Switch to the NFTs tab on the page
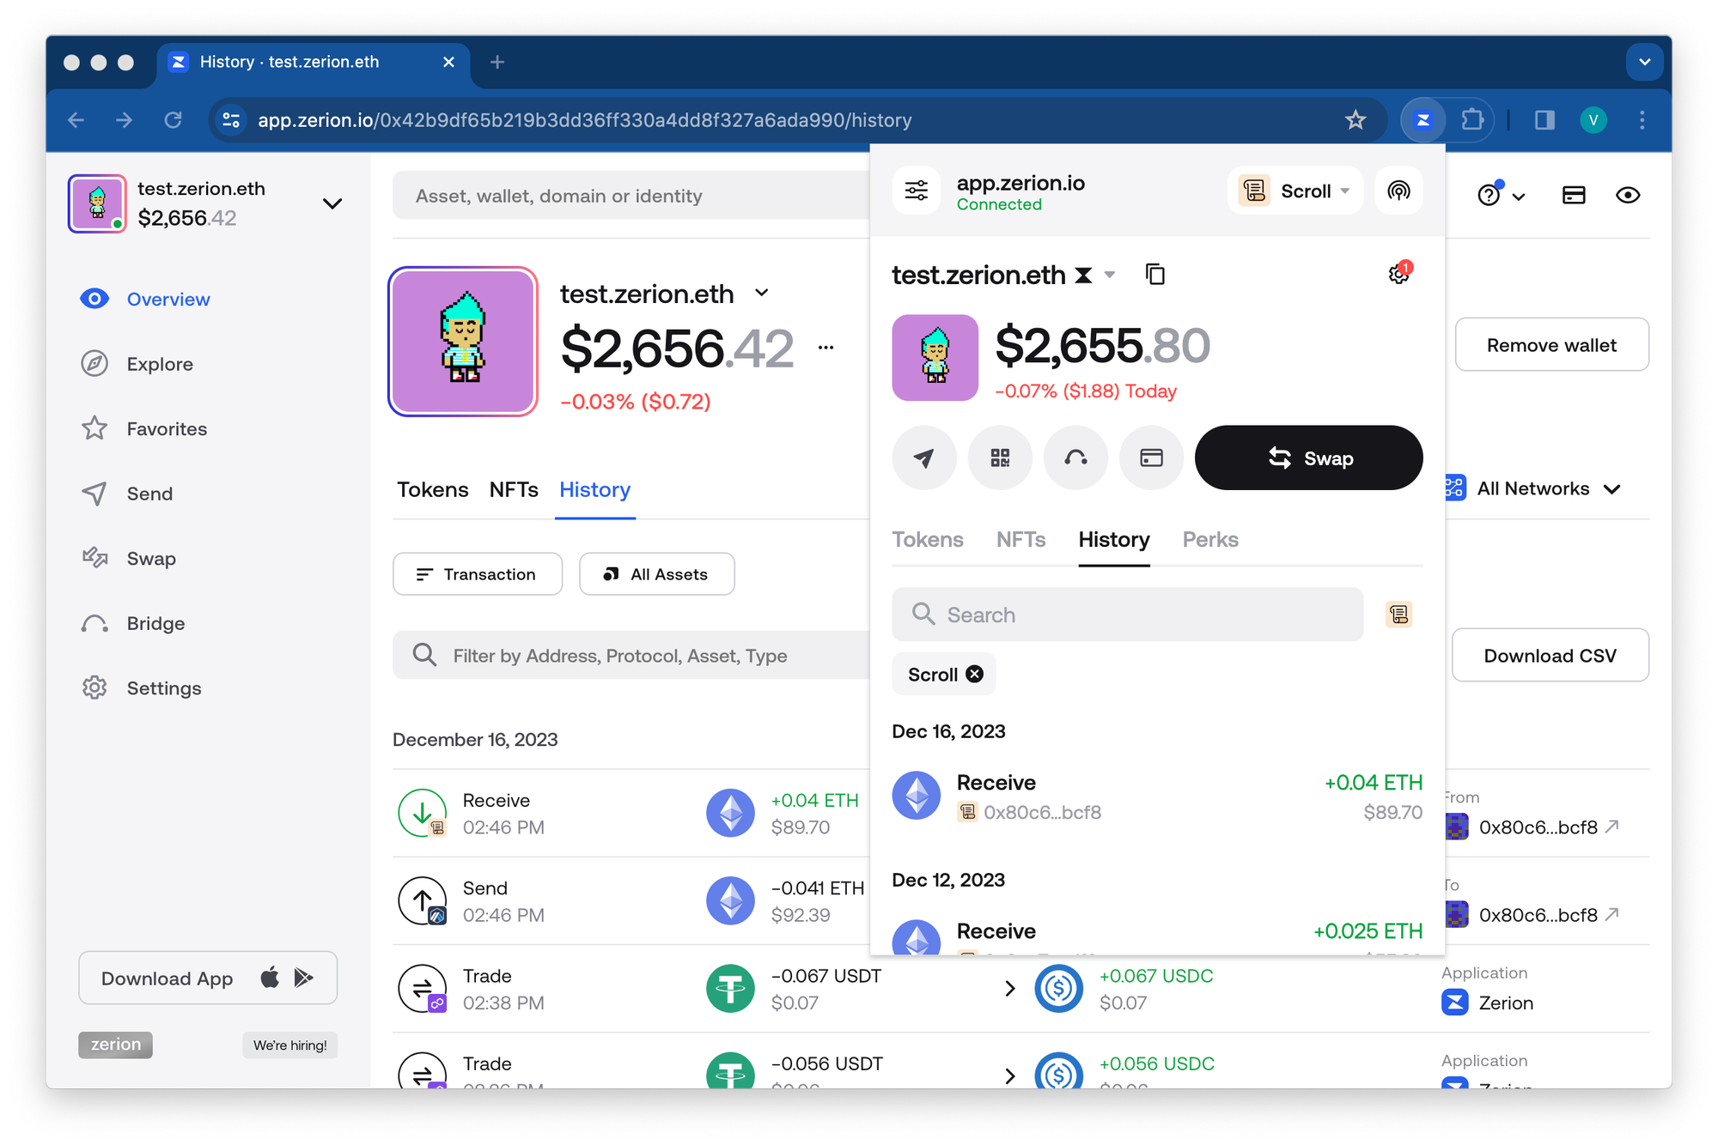Image resolution: width=1718 pixels, height=1145 pixels. [x=514, y=489]
